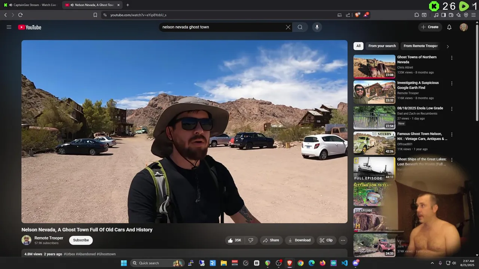Select the From your search chip
The width and height of the screenshot is (479, 269).
tap(382, 46)
